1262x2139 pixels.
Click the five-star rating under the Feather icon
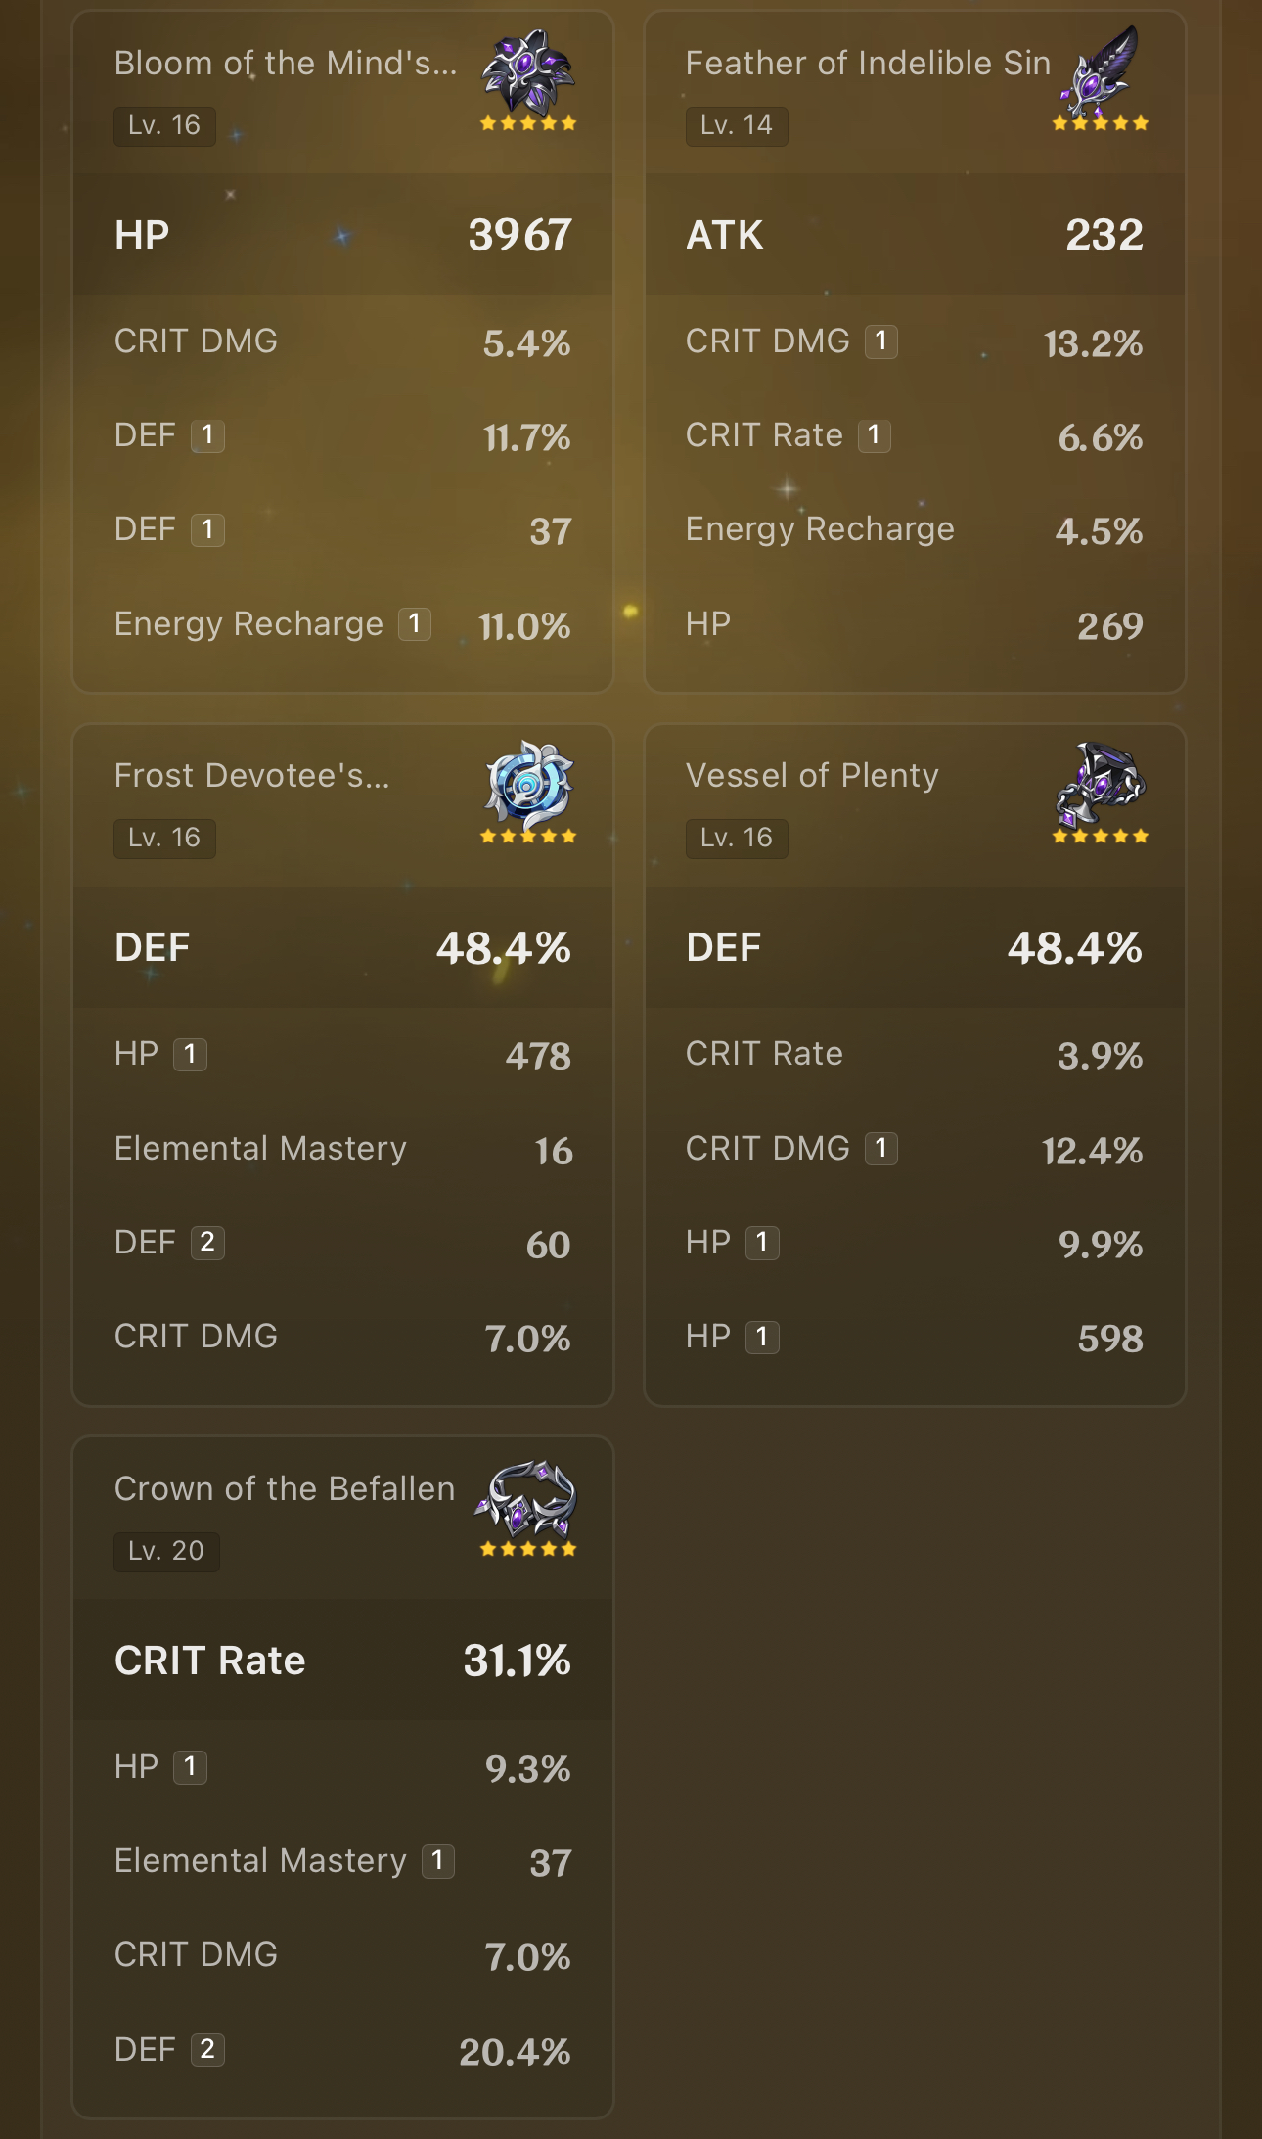coord(1101,124)
